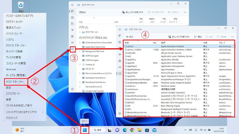
Task: Click 再起動 restart button in Services toolbar
Action: pyautogui.click(x=222, y=37)
